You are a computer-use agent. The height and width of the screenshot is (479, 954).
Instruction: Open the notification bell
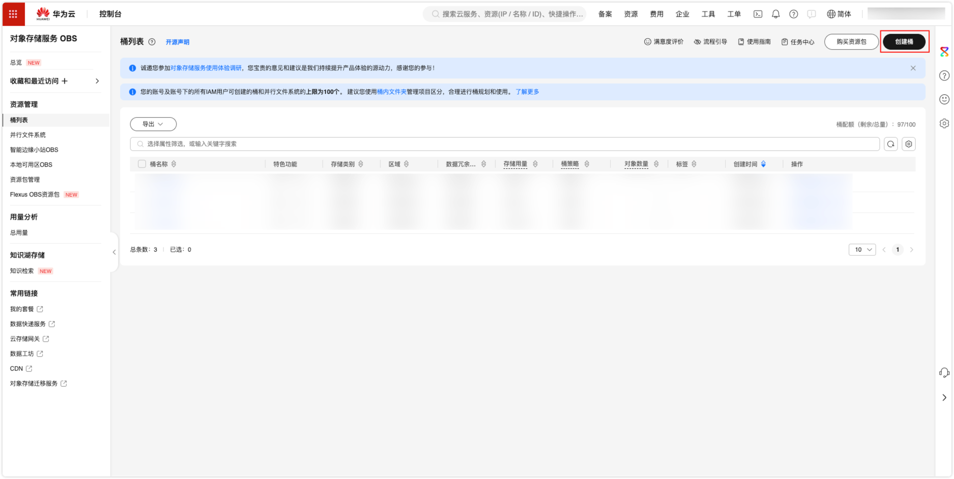[775, 14]
